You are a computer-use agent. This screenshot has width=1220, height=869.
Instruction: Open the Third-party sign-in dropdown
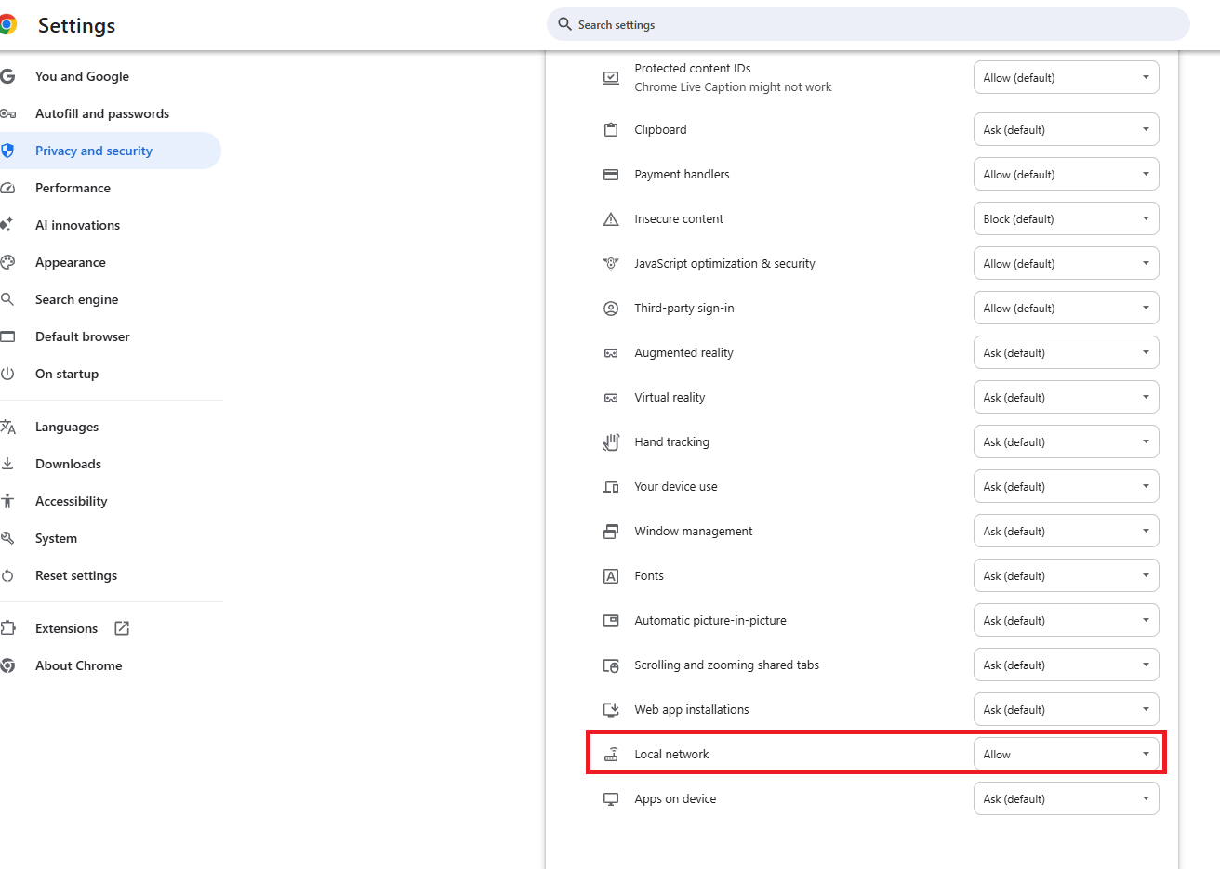coord(1066,309)
